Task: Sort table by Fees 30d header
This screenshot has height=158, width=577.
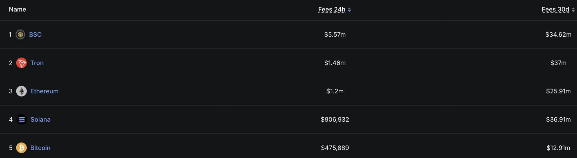Action: pyautogui.click(x=555, y=10)
